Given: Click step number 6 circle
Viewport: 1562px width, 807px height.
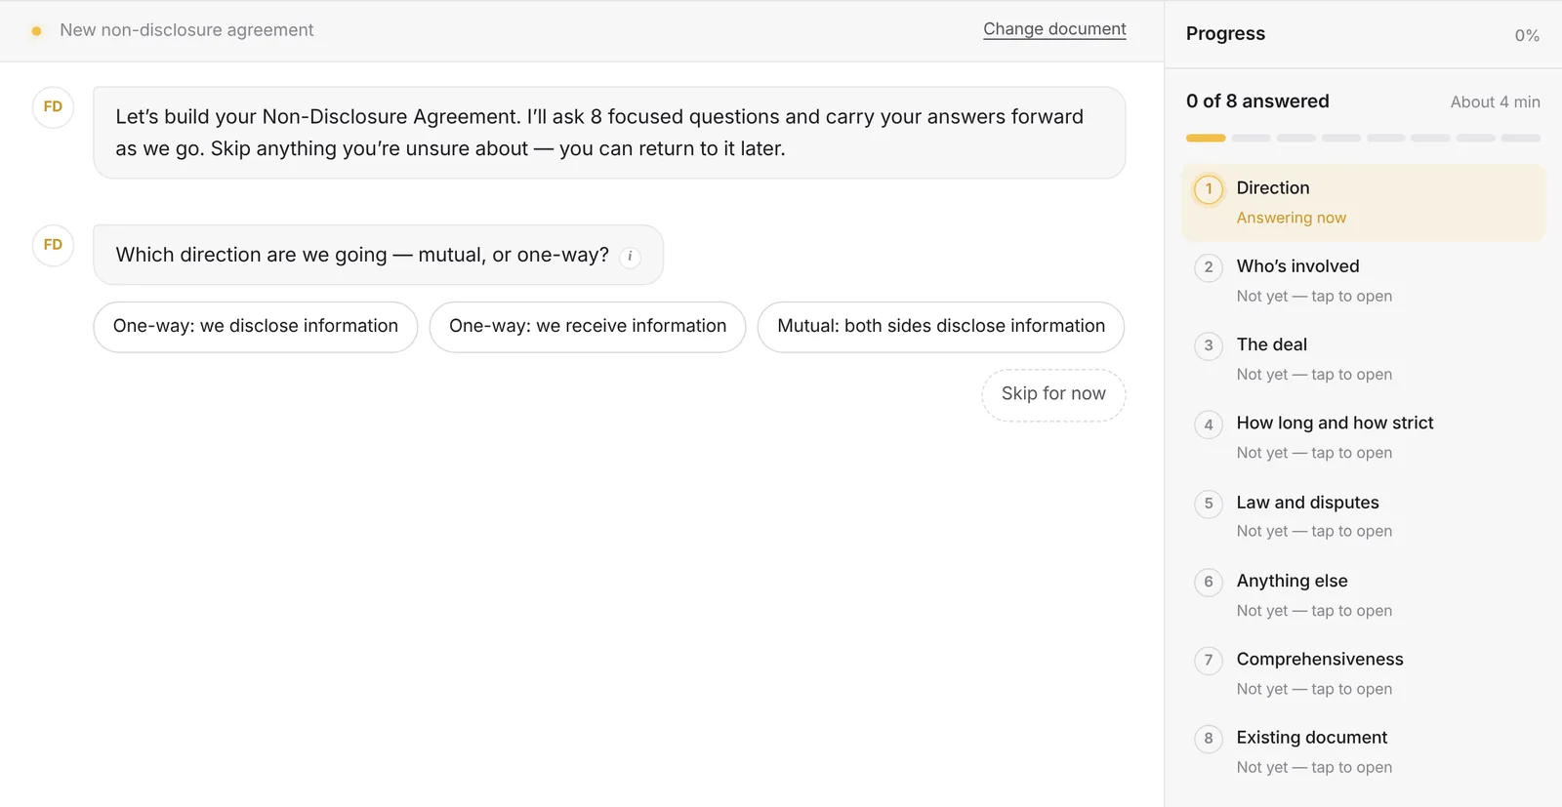Looking at the screenshot, I should point(1209,582).
